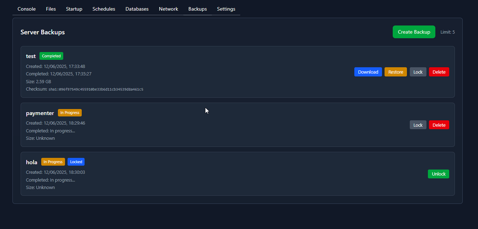The height and width of the screenshot is (229, 478).
Task: Delete the test backup
Action: point(439,72)
